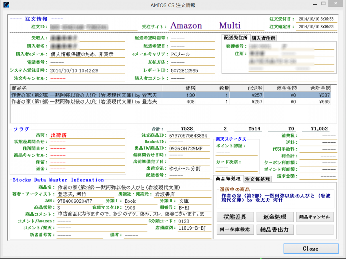Click the 数量 column header
This screenshot has height=259, width=346.
213,88
